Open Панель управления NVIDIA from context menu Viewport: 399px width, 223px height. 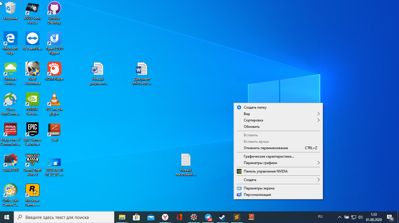coord(265,172)
